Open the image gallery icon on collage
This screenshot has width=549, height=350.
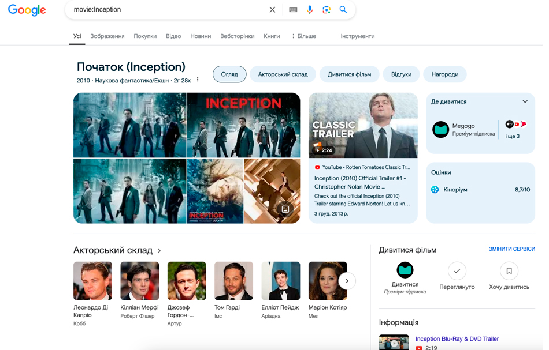point(285,209)
